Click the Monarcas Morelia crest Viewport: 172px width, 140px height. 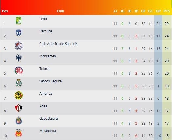[19, 133]
